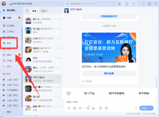The height and width of the screenshot is (117, 159).
Task: Open the 苏小猫 conversation
Action: tap(42, 30)
